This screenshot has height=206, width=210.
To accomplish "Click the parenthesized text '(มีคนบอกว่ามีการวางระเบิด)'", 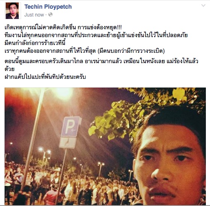I will 131,51.
